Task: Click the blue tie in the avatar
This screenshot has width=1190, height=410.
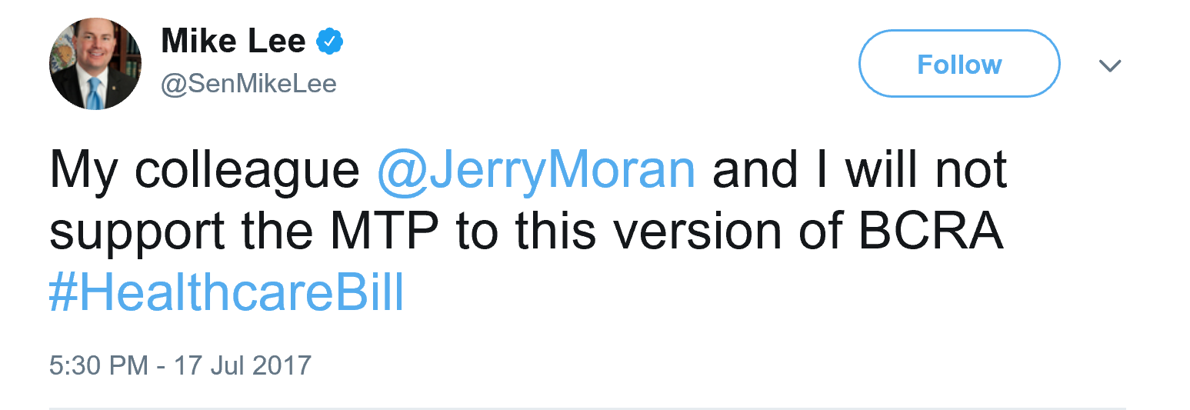Action: click(x=94, y=92)
